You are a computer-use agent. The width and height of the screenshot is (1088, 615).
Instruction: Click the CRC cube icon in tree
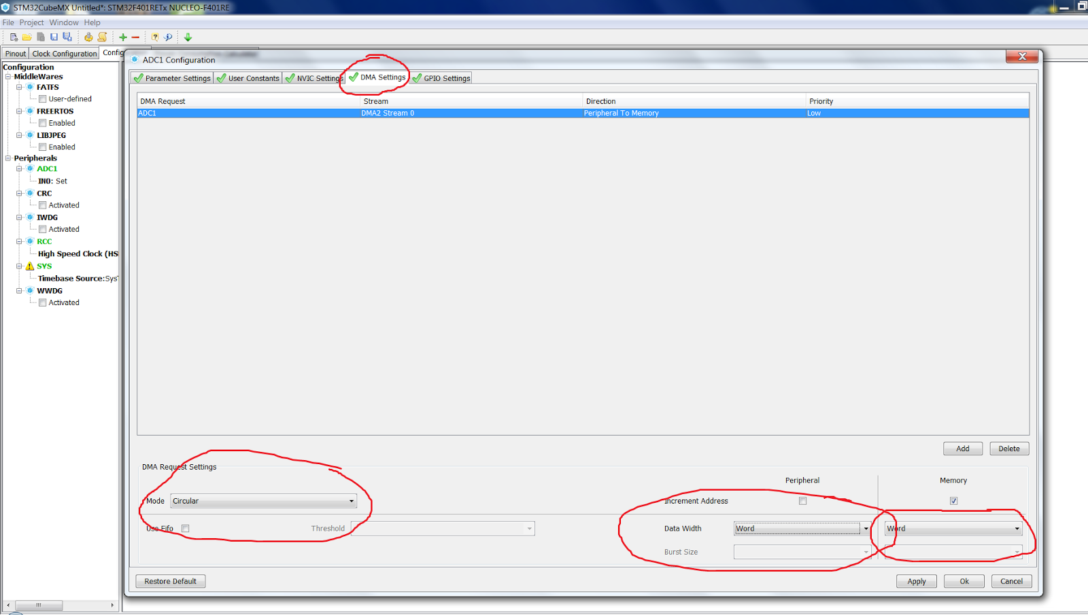[30, 193]
